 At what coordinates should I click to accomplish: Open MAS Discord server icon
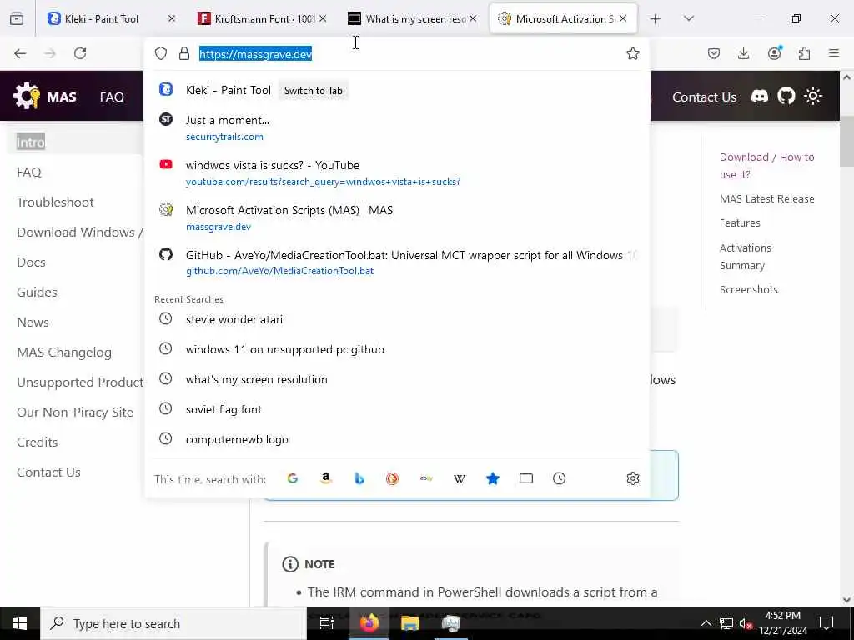tap(759, 97)
